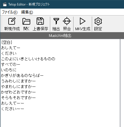Open the 編集(E) menu
The width and height of the screenshot is (124, 127).
(27, 12)
